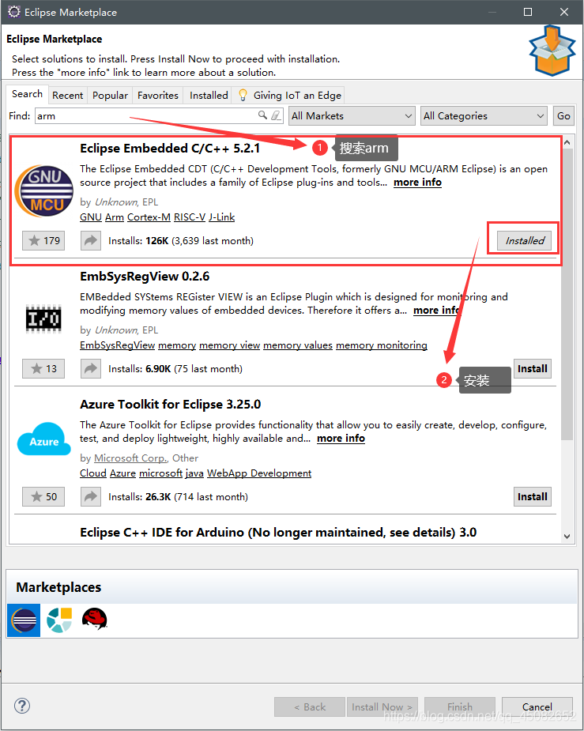Click Installed button for Eclipse Embedded C/C++
Viewport: 584px width, 731px height.
(x=525, y=240)
